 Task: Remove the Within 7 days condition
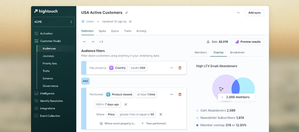click(x=126, y=104)
